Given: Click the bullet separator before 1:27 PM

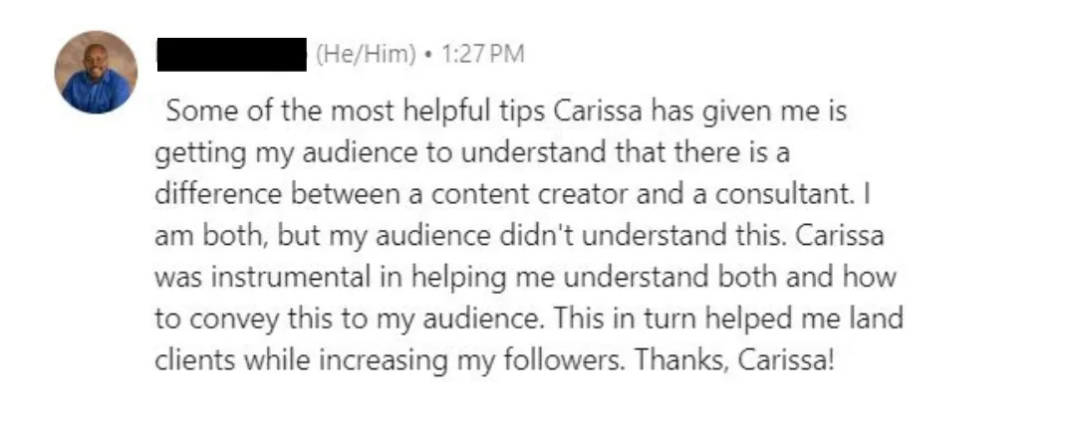Looking at the screenshot, I should click(428, 54).
